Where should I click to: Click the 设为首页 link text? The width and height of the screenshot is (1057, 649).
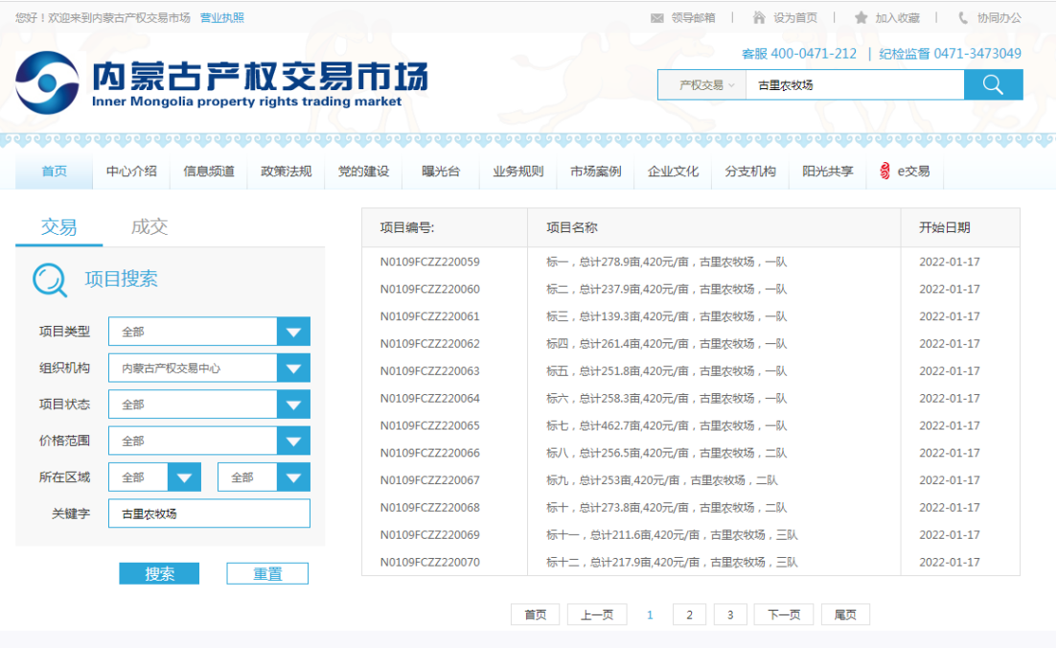[x=795, y=18]
